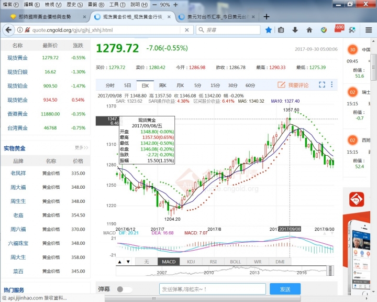The image size is (377, 302).
Task: Open the 现货白银 quote link
Action: click(17, 72)
